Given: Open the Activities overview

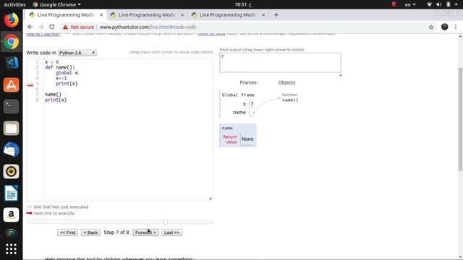Looking at the screenshot, I should [14, 4].
